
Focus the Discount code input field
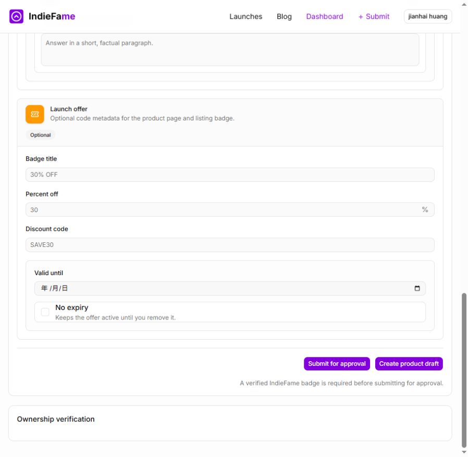point(230,245)
